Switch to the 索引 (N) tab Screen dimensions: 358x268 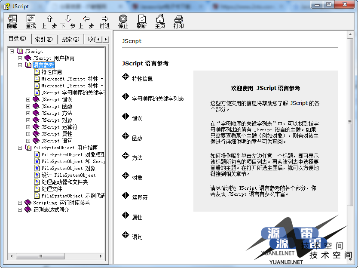click(44, 39)
